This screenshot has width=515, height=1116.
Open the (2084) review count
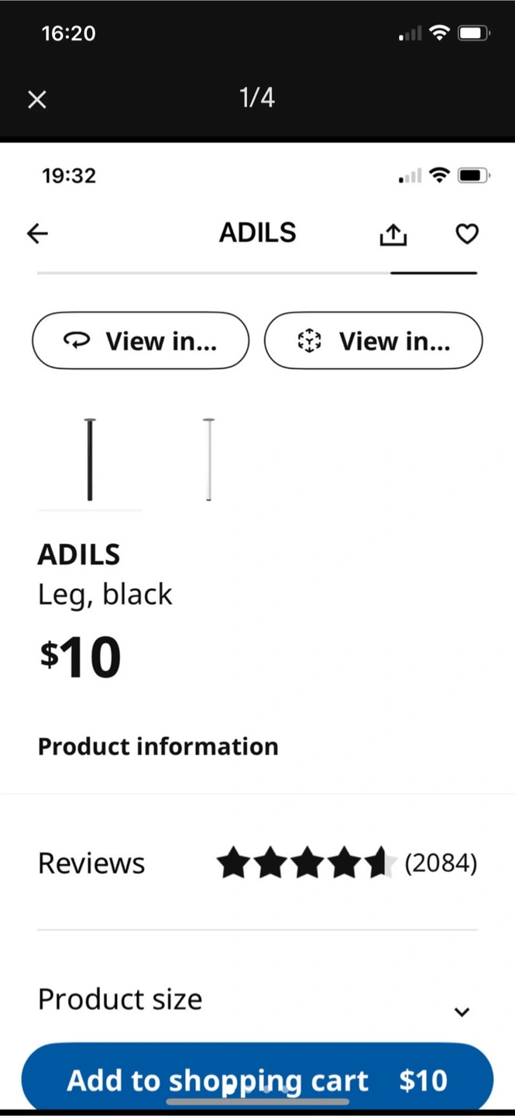(x=441, y=863)
